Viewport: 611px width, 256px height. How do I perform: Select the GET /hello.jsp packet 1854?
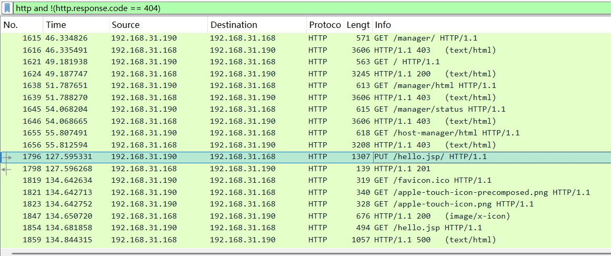pos(306,228)
